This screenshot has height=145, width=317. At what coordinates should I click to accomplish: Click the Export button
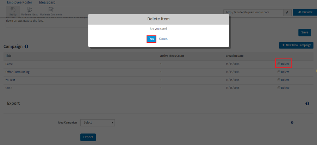pos(88,137)
